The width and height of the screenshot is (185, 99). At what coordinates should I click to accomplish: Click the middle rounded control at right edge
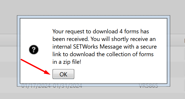click(x=184, y=70)
